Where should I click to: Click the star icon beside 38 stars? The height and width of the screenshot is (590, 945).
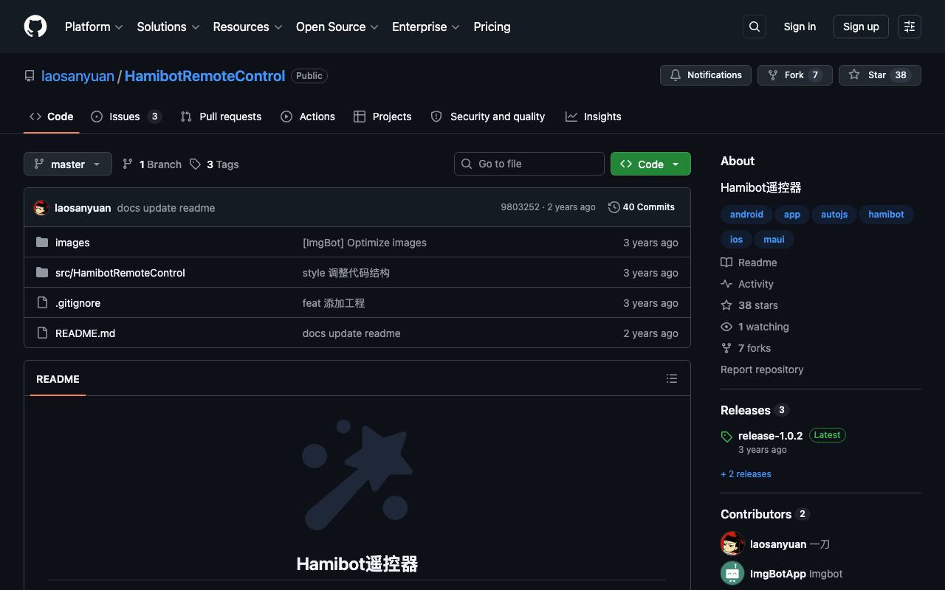tap(726, 305)
